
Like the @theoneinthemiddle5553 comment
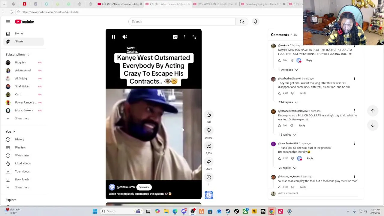click(x=280, y=126)
